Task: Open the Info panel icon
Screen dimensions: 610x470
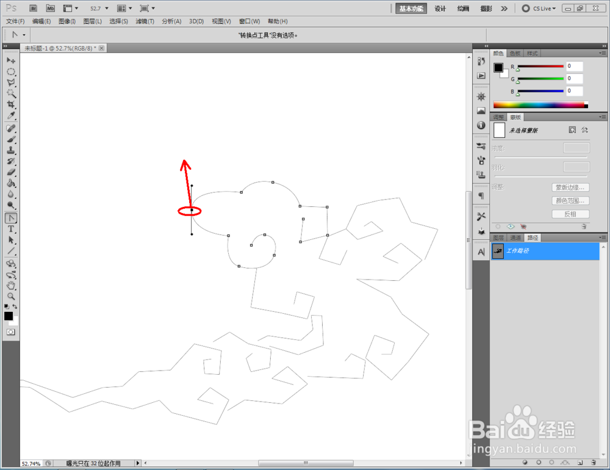Action: point(481,125)
